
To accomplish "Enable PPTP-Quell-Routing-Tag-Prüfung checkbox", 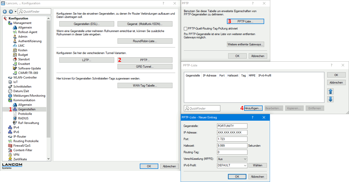I will (x=186, y=29).
